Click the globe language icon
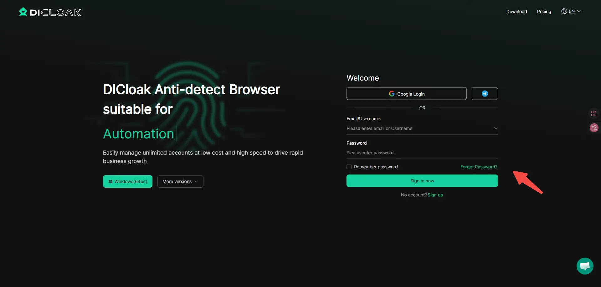Image resolution: width=601 pixels, height=287 pixels. (564, 12)
